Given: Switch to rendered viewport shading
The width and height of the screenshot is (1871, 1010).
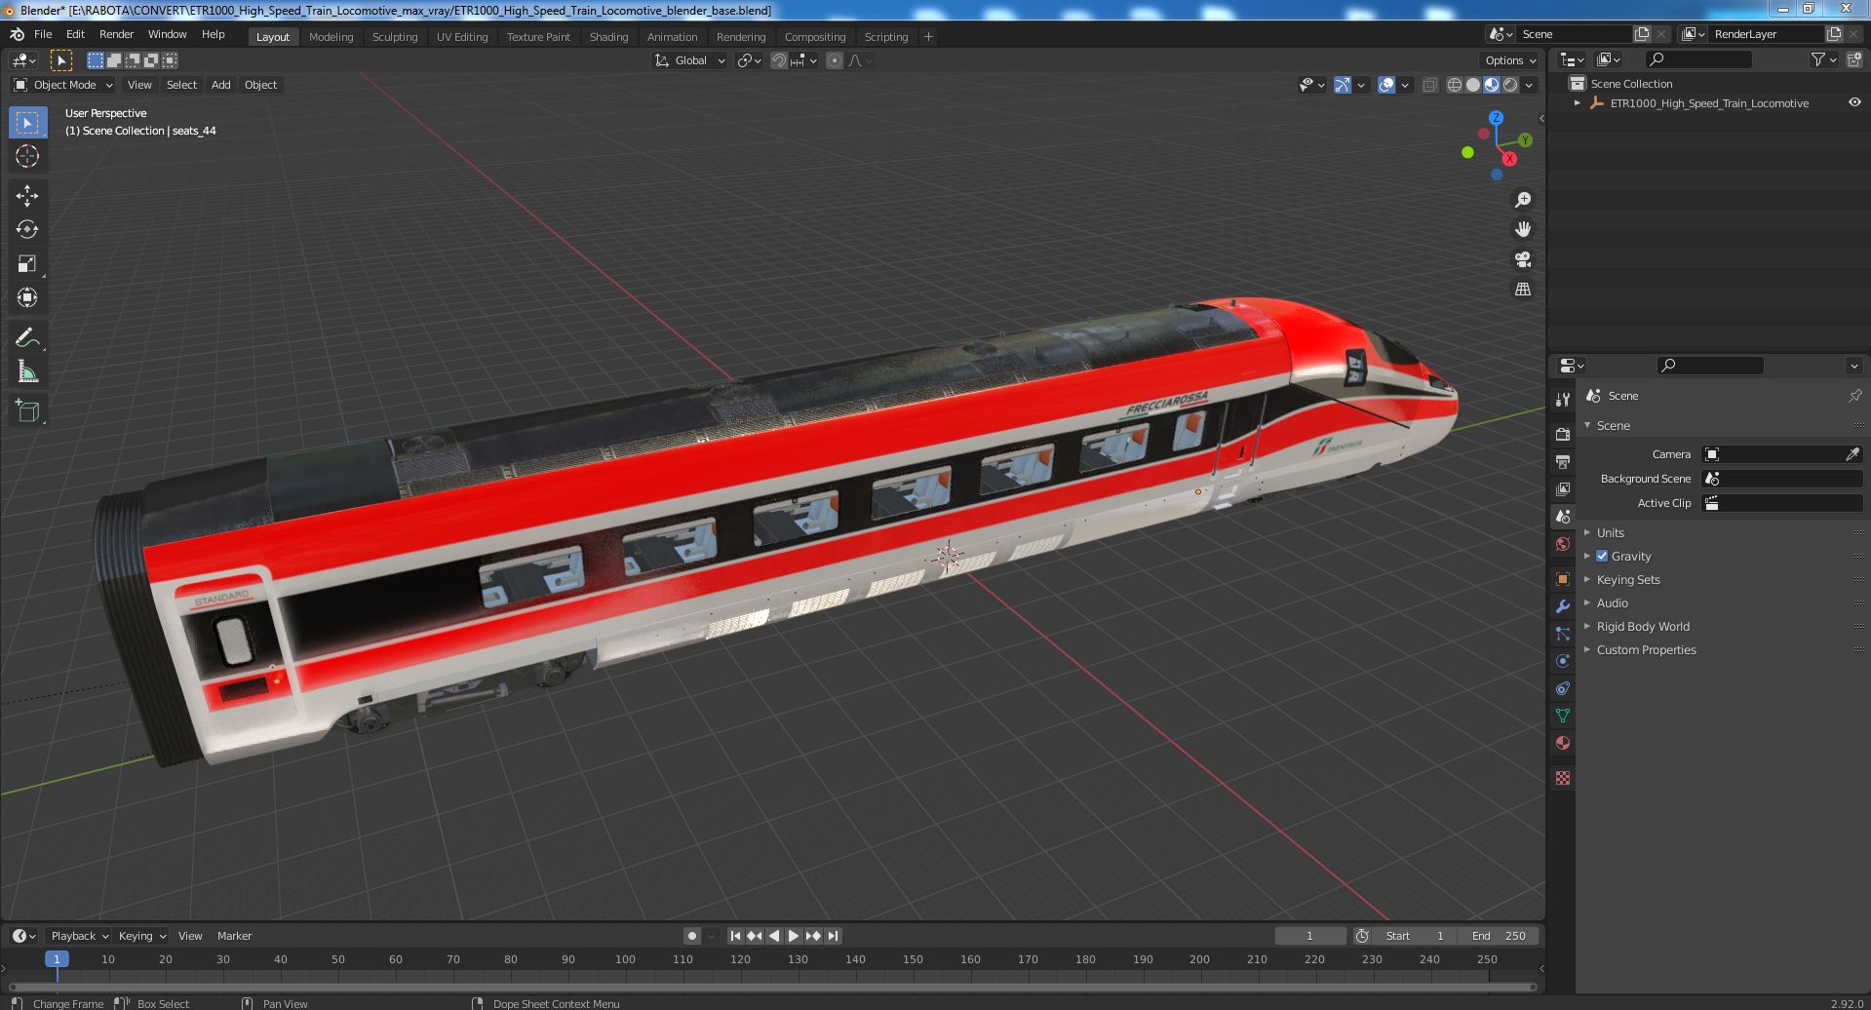Looking at the screenshot, I should tap(1510, 85).
